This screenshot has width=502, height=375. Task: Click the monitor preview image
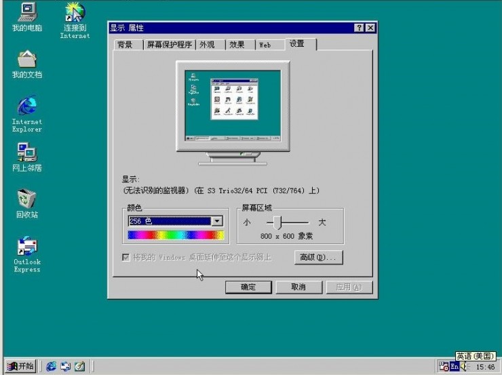click(233, 113)
